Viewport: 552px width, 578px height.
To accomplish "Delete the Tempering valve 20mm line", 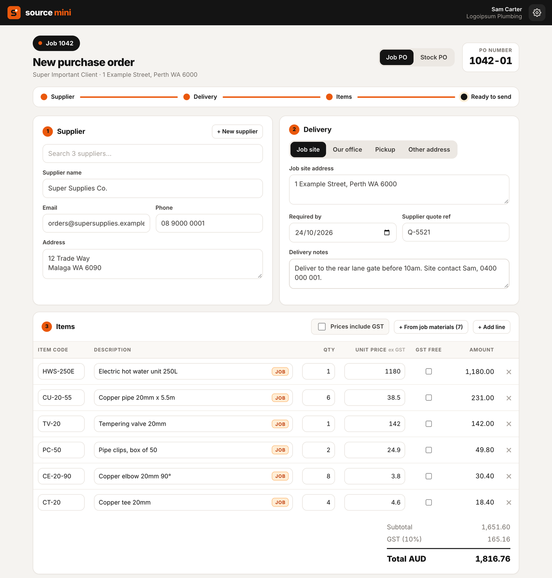I will [x=509, y=424].
